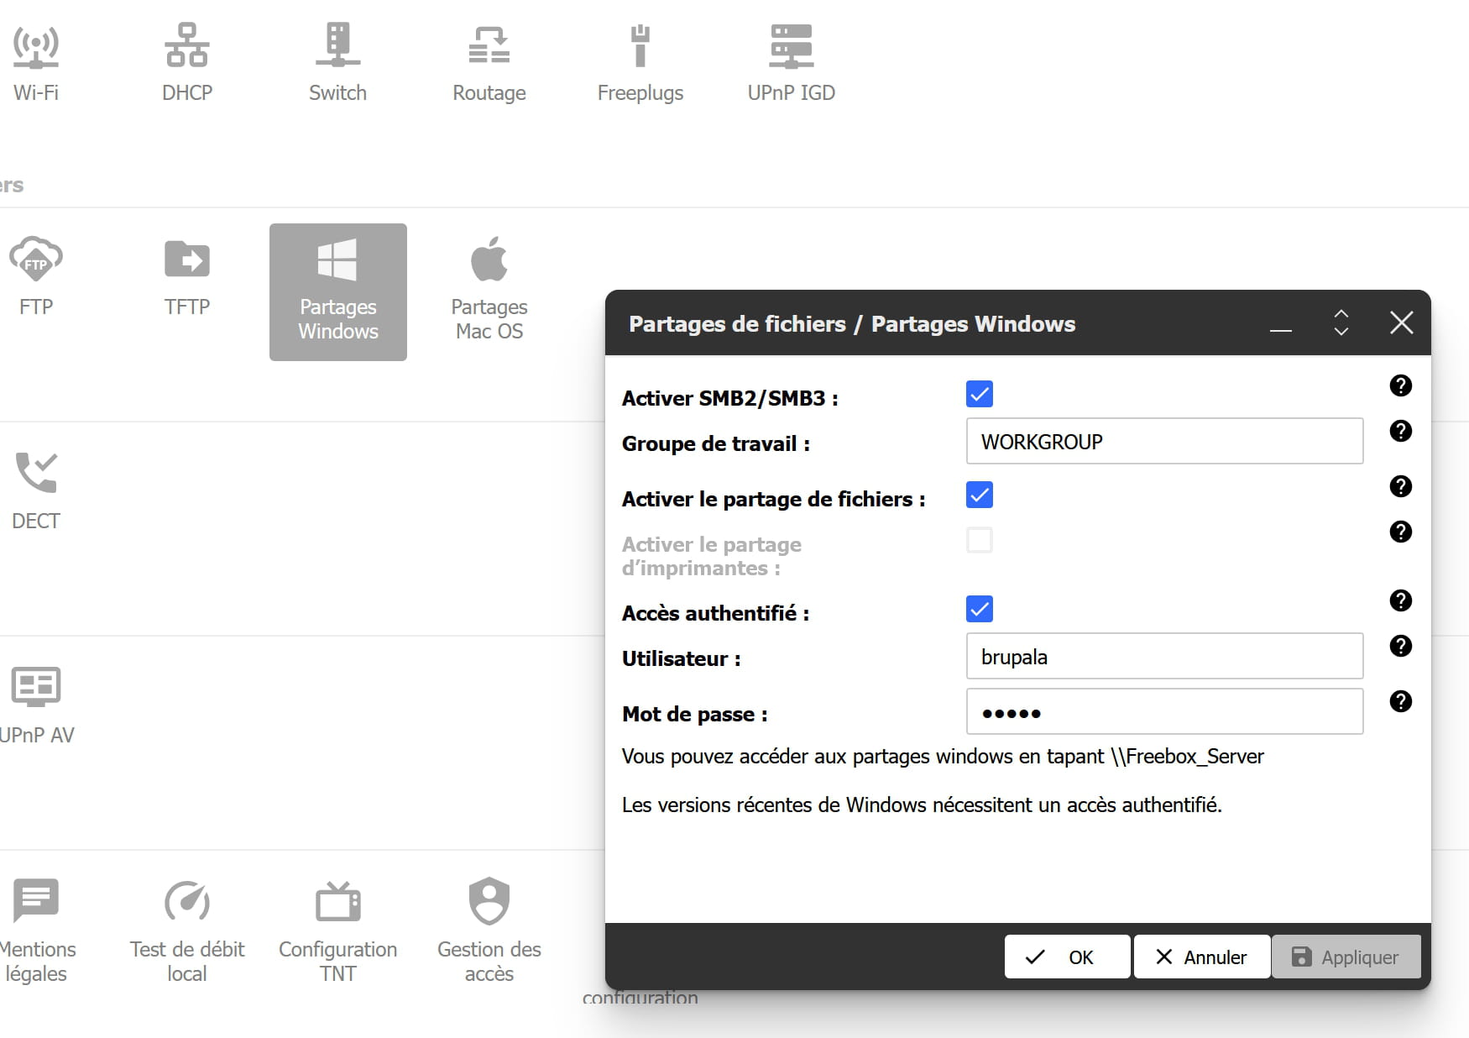
Task: Open the Freeplugs settings icon
Action: point(640,63)
